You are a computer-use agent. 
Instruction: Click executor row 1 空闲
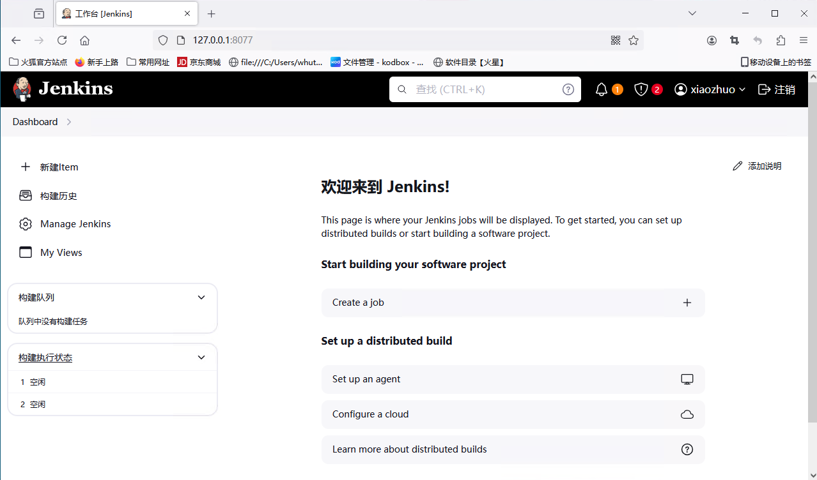point(113,382)
